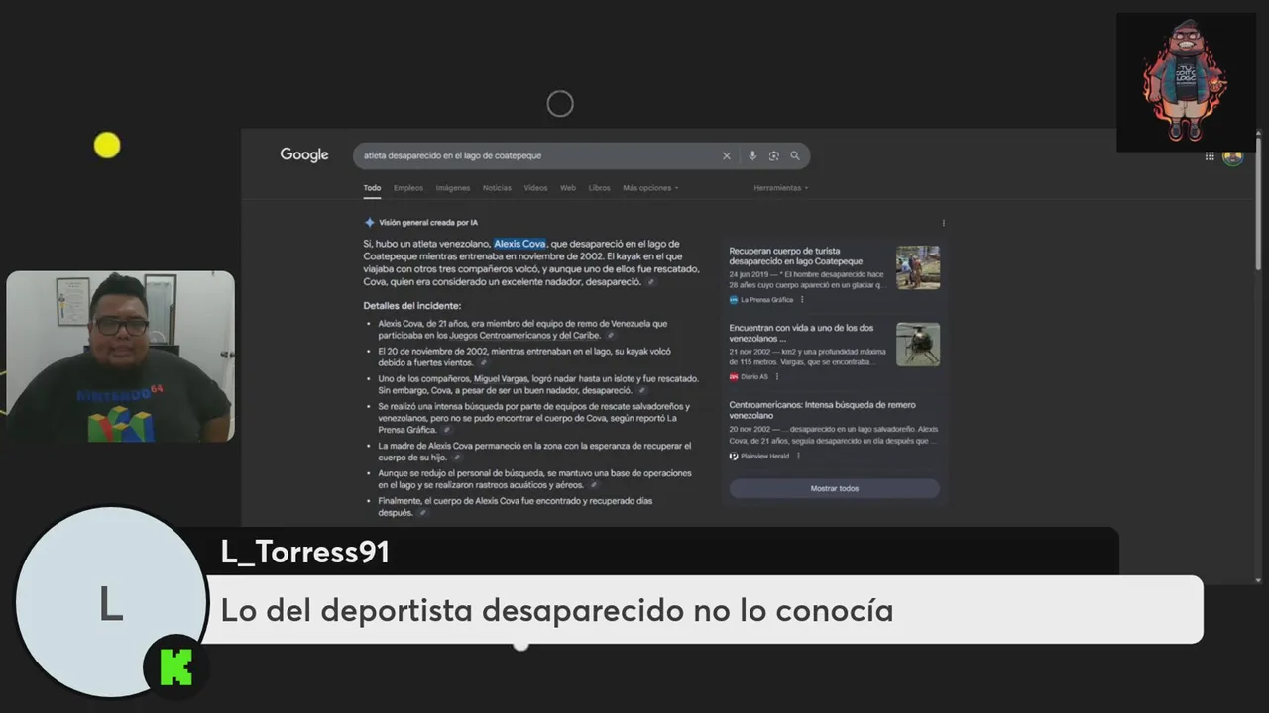
Task: Click the highlighted name 'Alexis Cova'
Action: click(x=519, y=244)
